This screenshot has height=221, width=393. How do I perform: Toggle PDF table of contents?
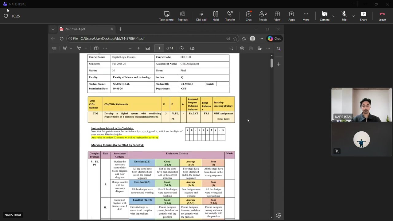[54, 48]
